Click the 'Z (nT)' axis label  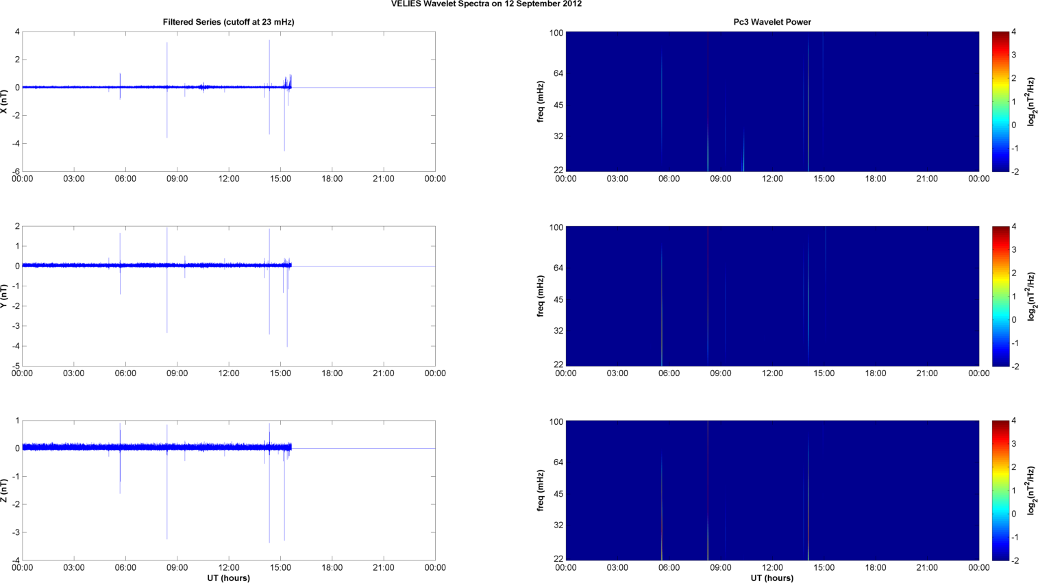pos(4,491)
